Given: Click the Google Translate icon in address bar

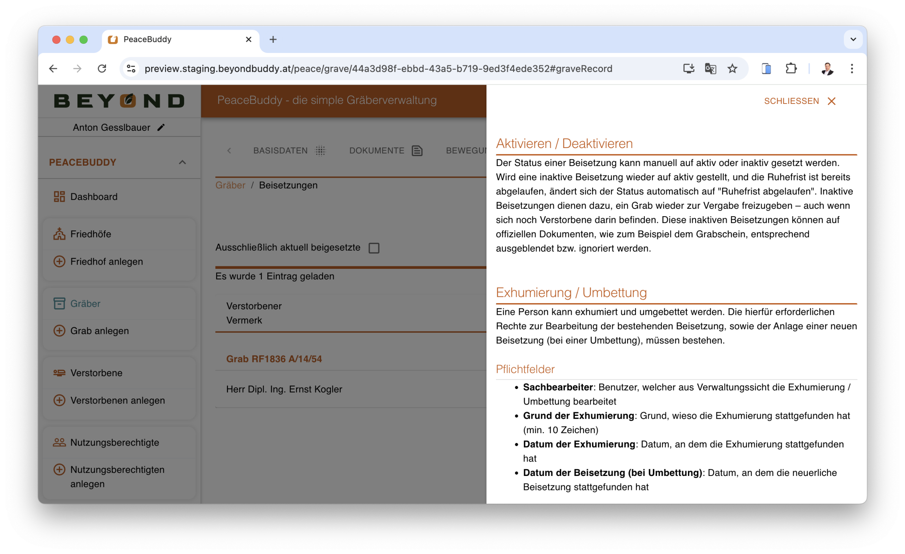Looking at the screenshot, I should coord(710,69).
